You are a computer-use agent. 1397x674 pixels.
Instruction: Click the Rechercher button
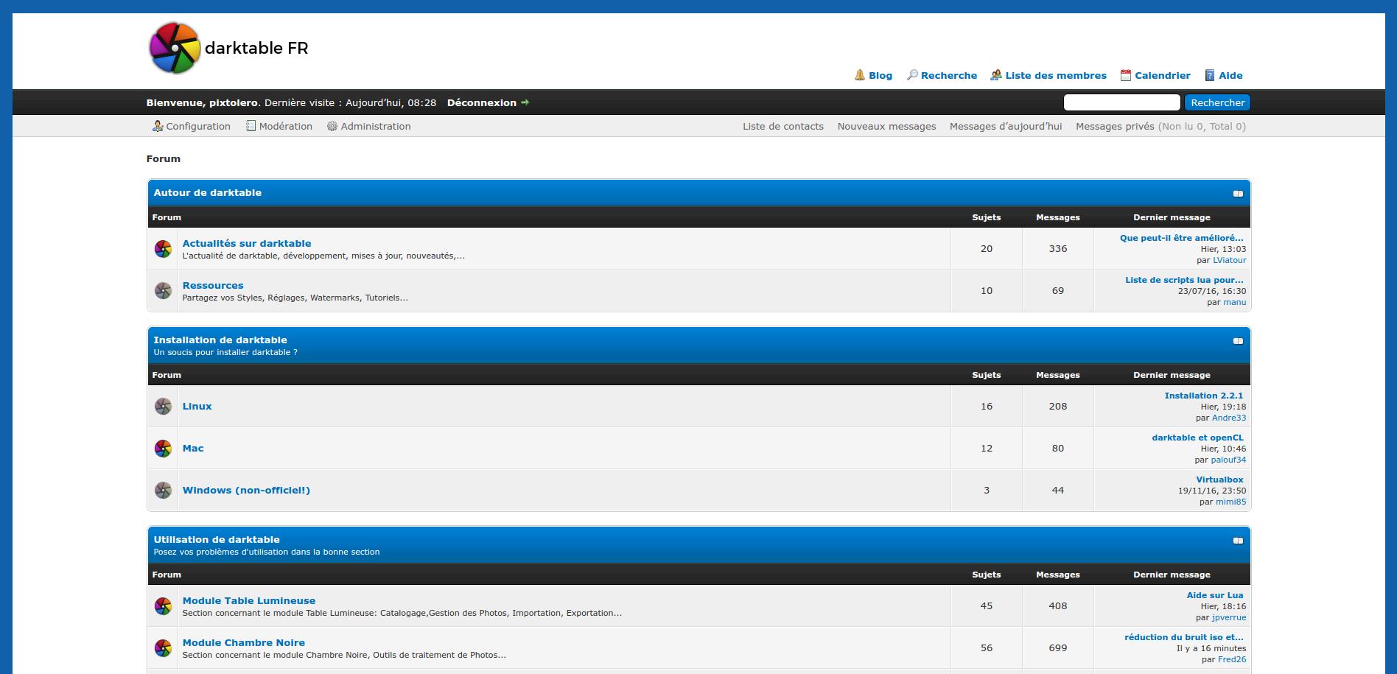tap(1217, 102)
